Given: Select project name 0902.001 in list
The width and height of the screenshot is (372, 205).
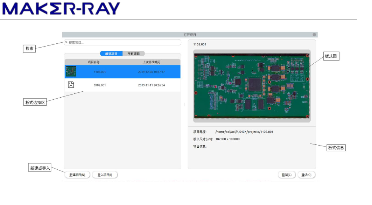Looking at the screenshot, I should click(100, 85).
